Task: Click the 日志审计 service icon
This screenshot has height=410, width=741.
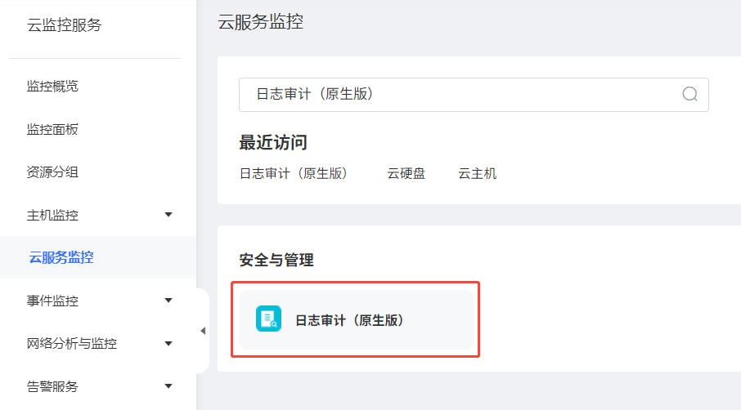Action: point(268,319)
